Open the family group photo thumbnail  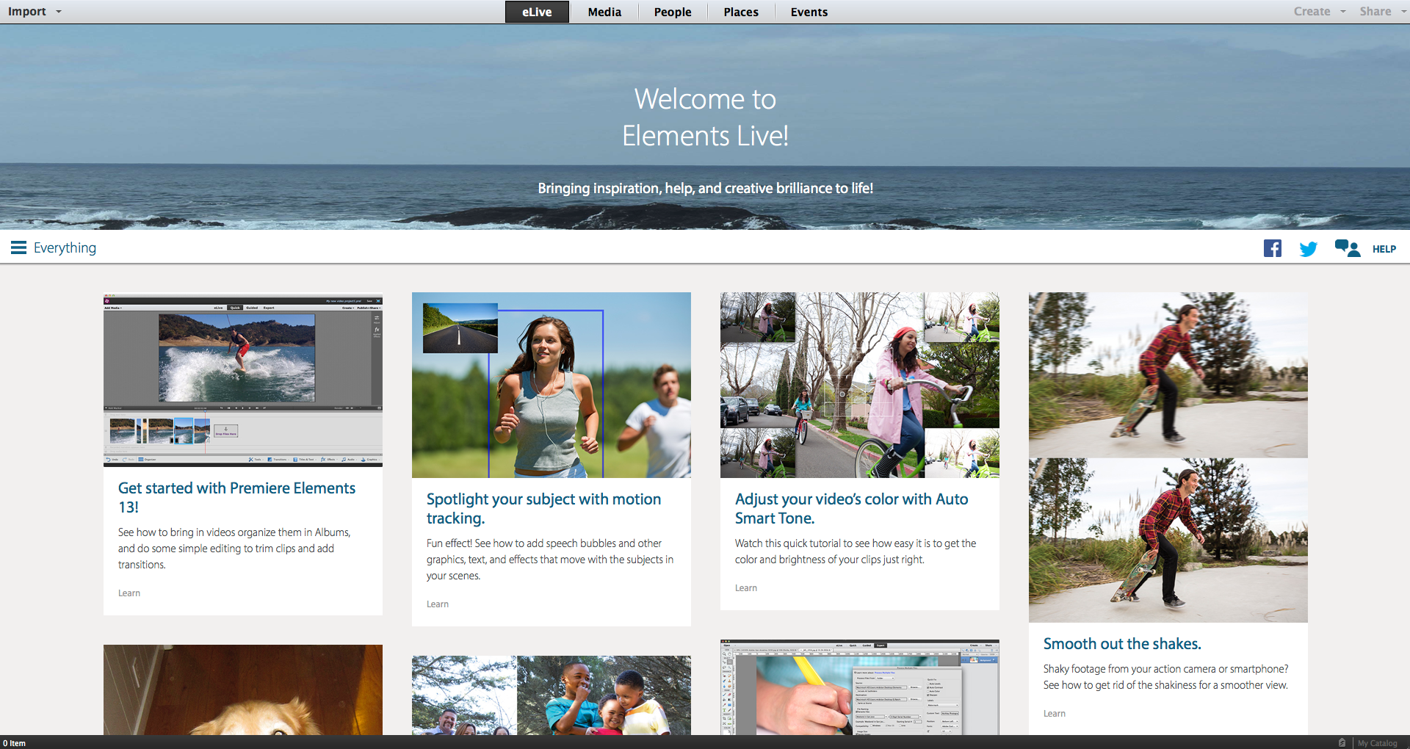(552, 695)
